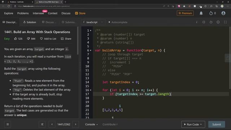Click the site lock info icon
231x130 pixels.
tap(15, 6)
